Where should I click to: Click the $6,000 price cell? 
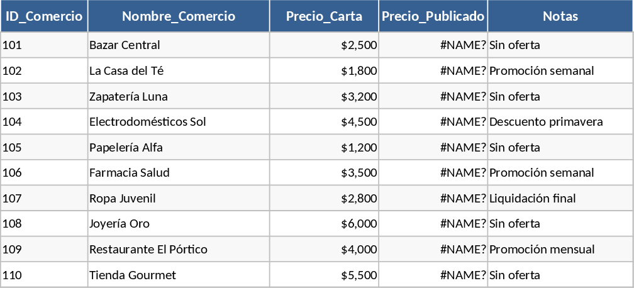click(324, 224)
